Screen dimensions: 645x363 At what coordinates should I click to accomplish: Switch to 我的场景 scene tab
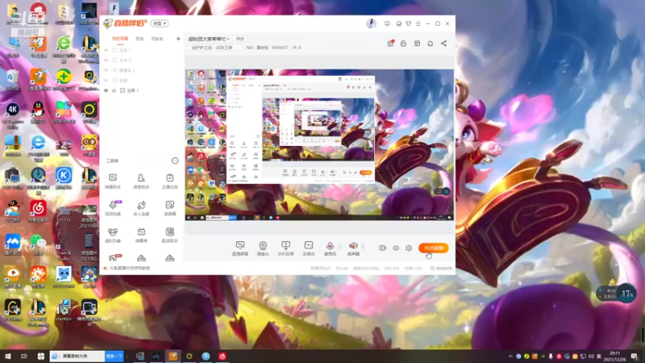coord(120,39)
